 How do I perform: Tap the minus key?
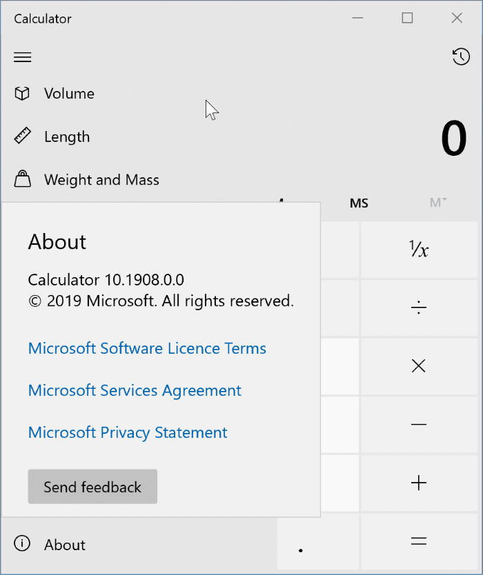[x=418, y=424]
